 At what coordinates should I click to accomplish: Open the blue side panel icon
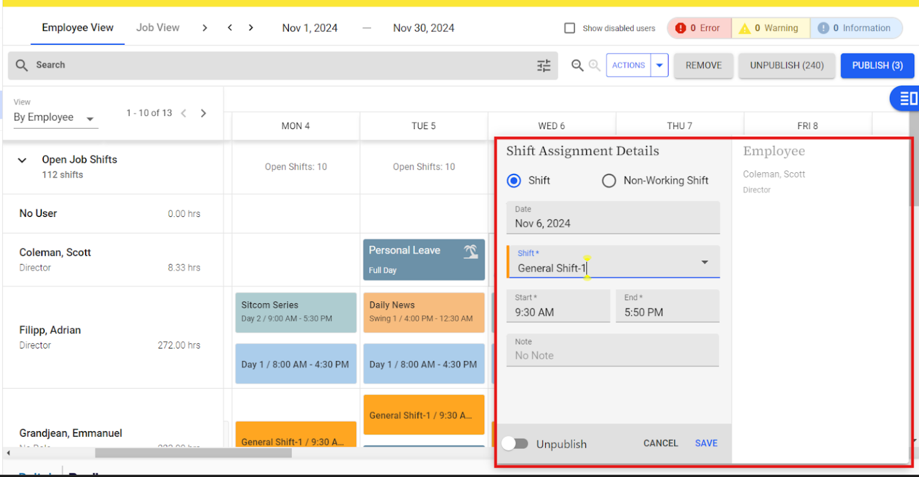(907, 99)
